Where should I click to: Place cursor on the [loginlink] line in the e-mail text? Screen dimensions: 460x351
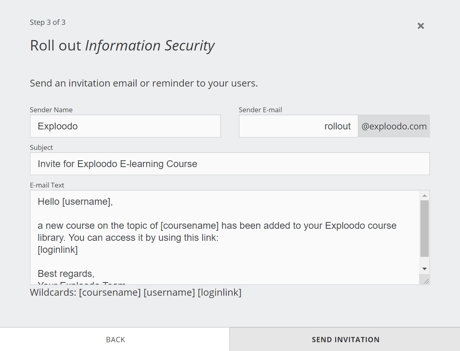pyautogui.click(x=58, y=250)
